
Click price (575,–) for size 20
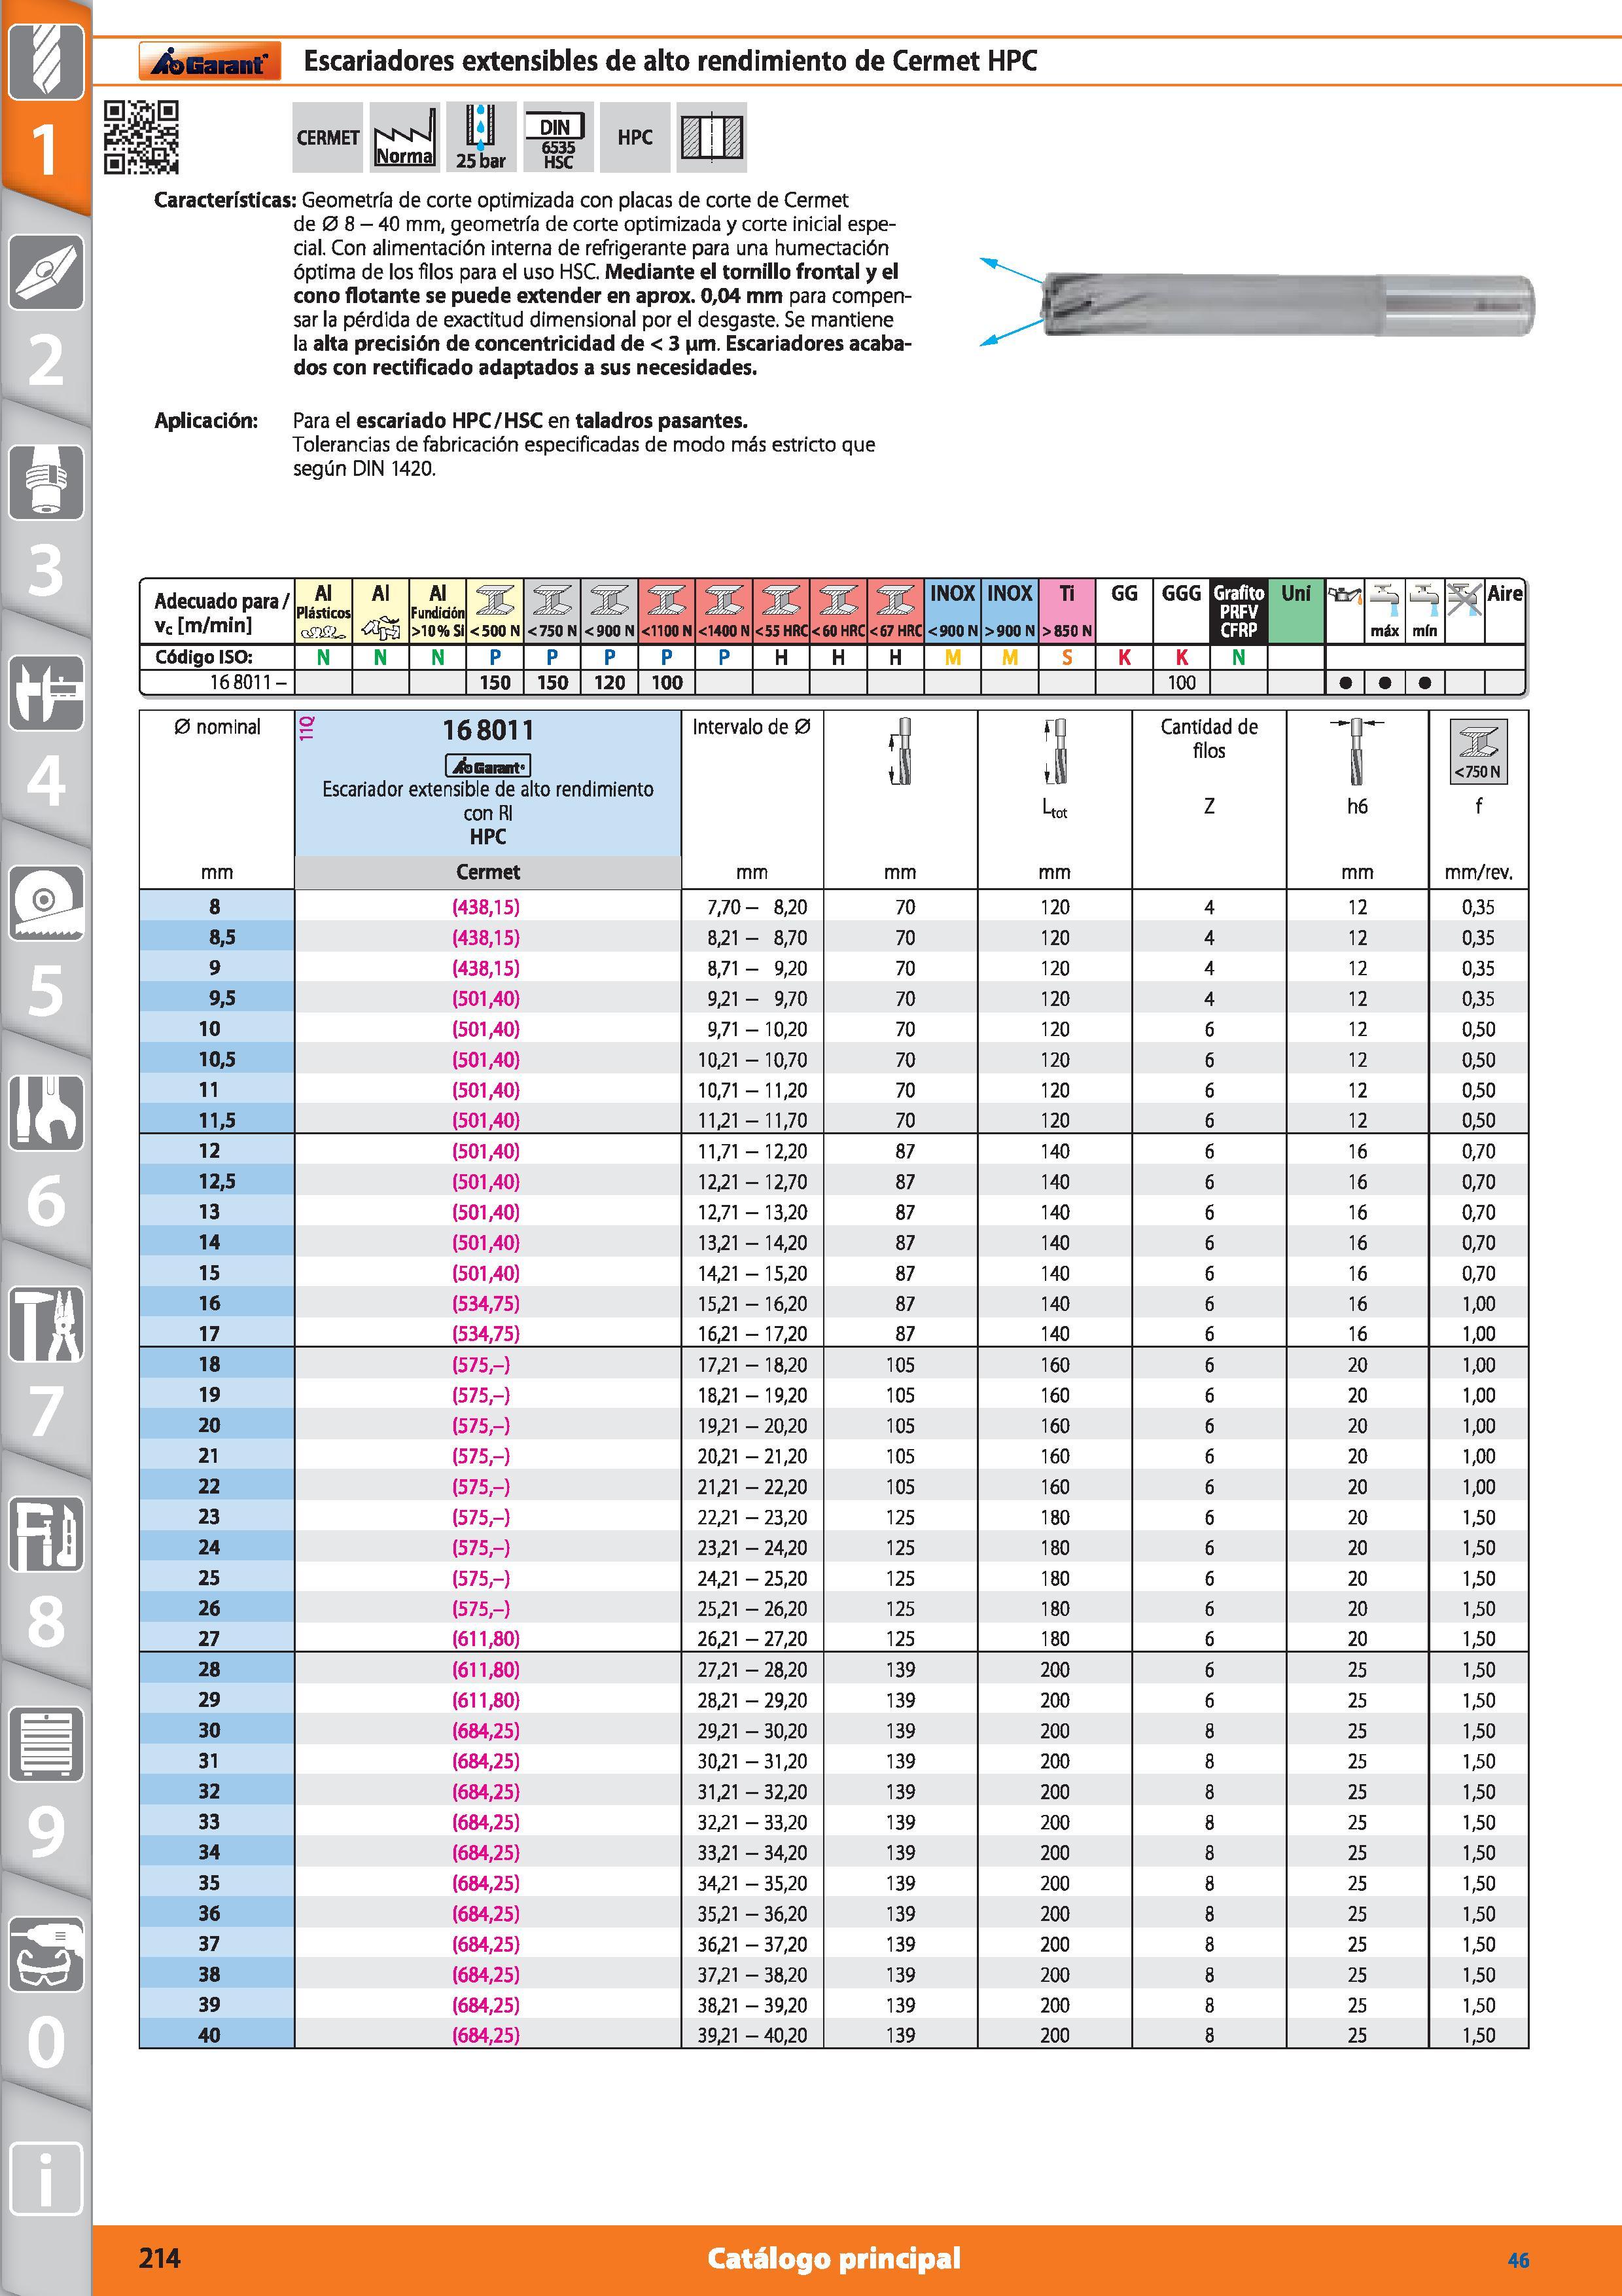[482, 1425]
